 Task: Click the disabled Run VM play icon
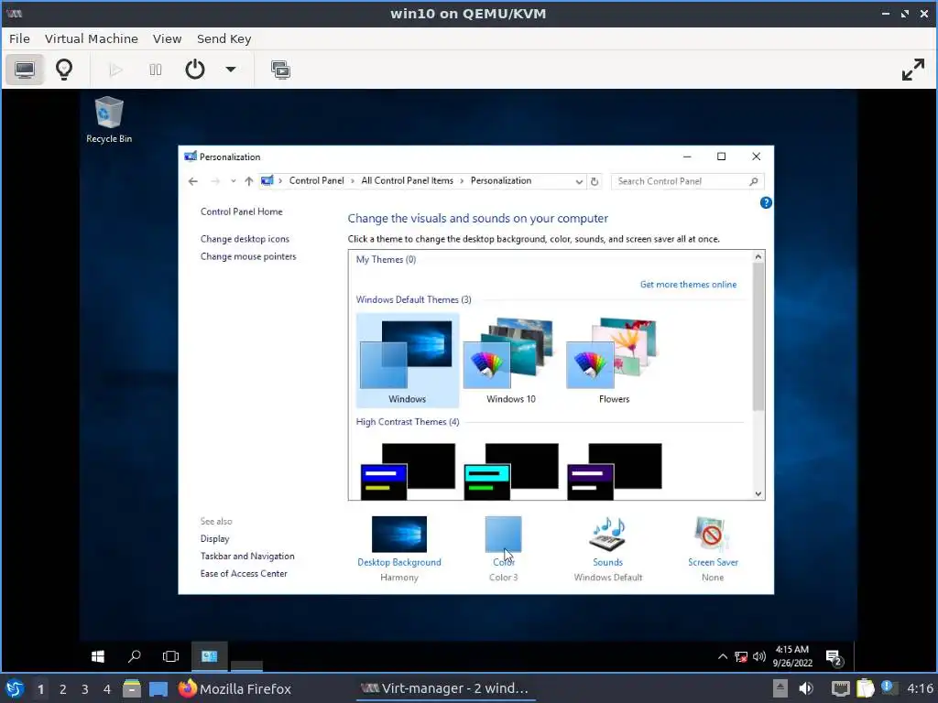click(116, 70)
